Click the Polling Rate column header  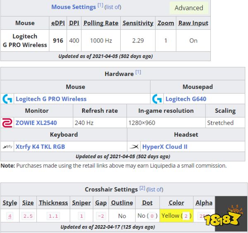click(101, 23)
